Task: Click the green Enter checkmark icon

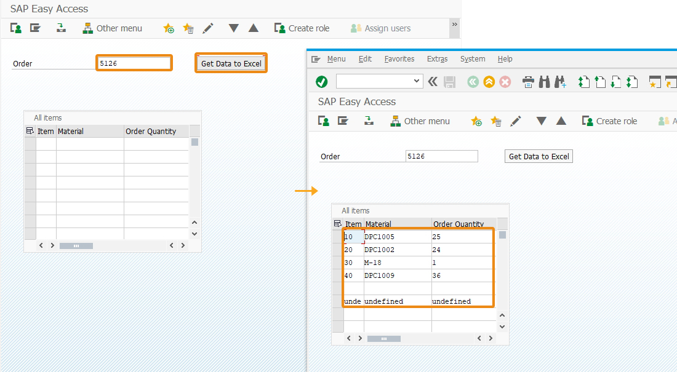Action: click(x=322, y=82)
